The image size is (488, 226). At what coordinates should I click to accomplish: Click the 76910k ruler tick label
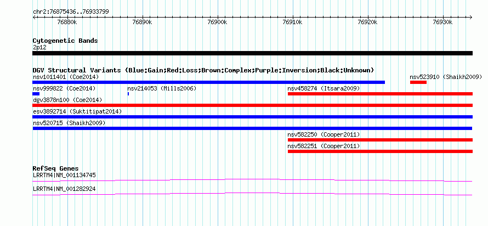pos(293,22)
